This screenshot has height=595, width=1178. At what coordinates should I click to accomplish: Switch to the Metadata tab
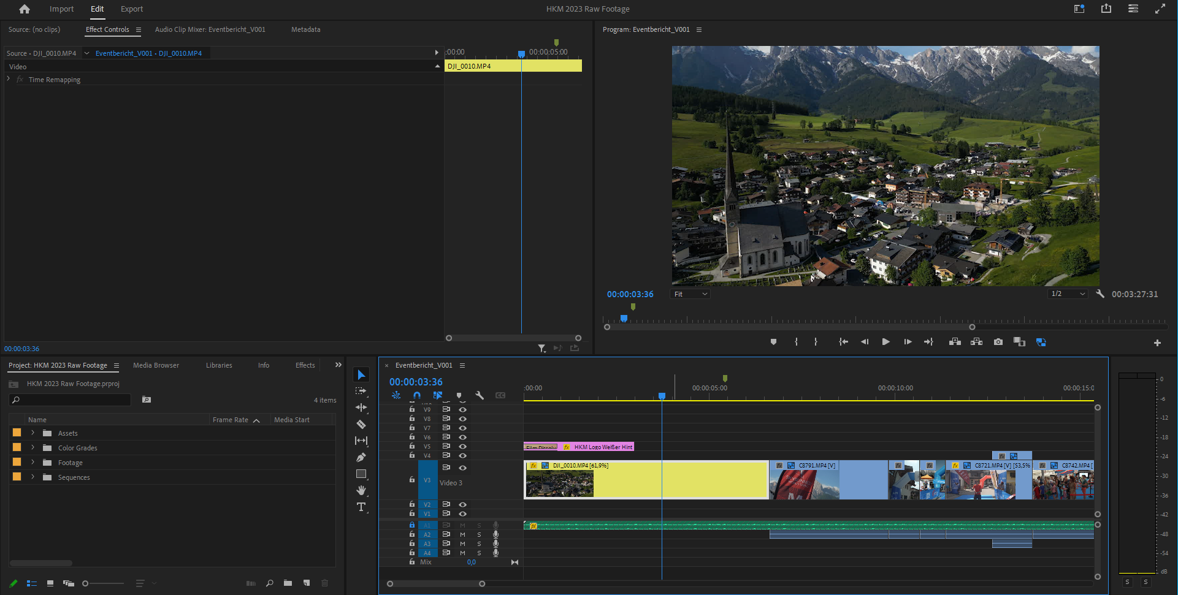coord(305,29)
